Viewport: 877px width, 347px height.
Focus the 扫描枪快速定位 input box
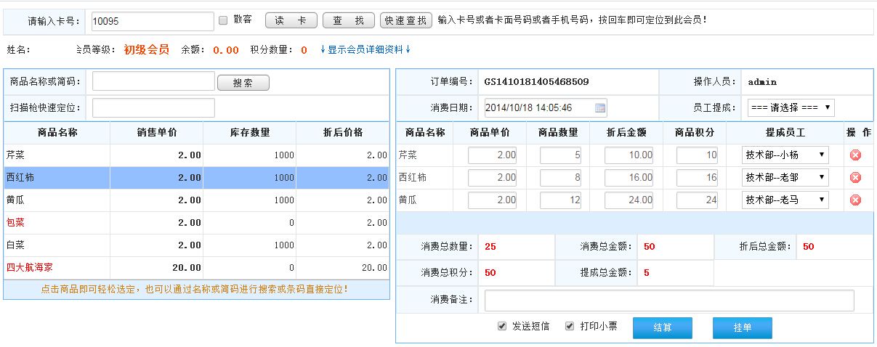coord(153,108)
